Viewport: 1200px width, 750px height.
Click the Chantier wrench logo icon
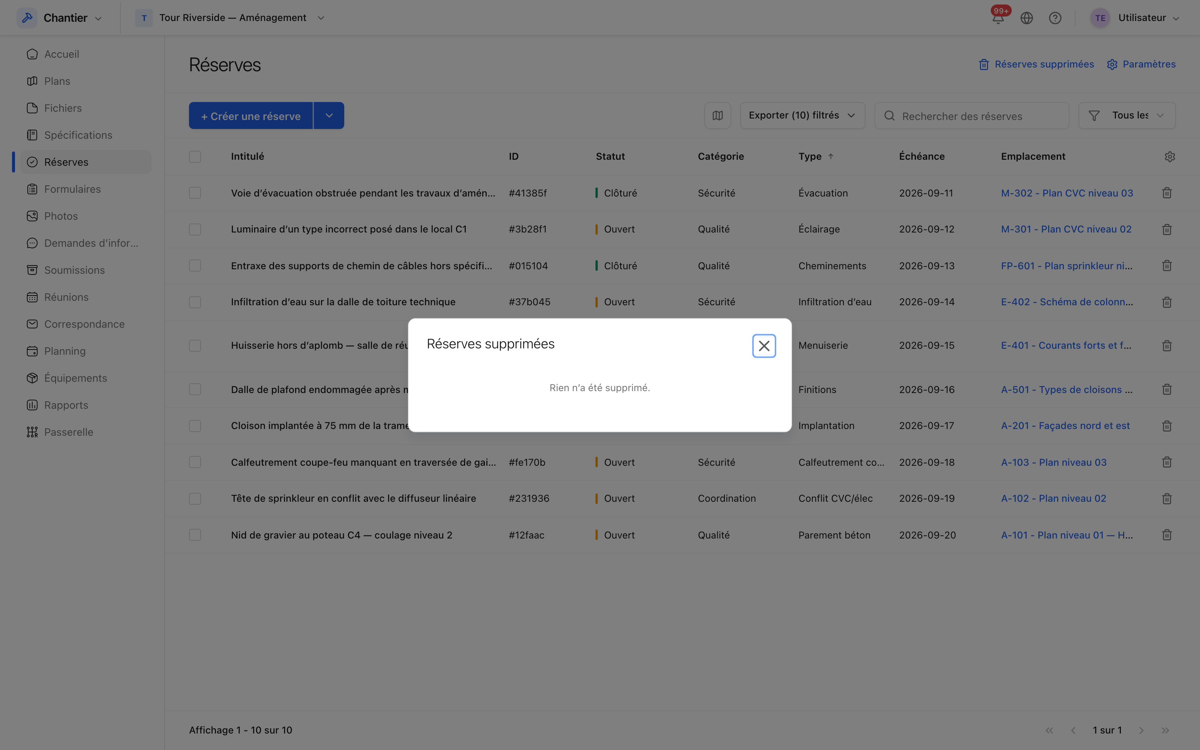(27, 18)
